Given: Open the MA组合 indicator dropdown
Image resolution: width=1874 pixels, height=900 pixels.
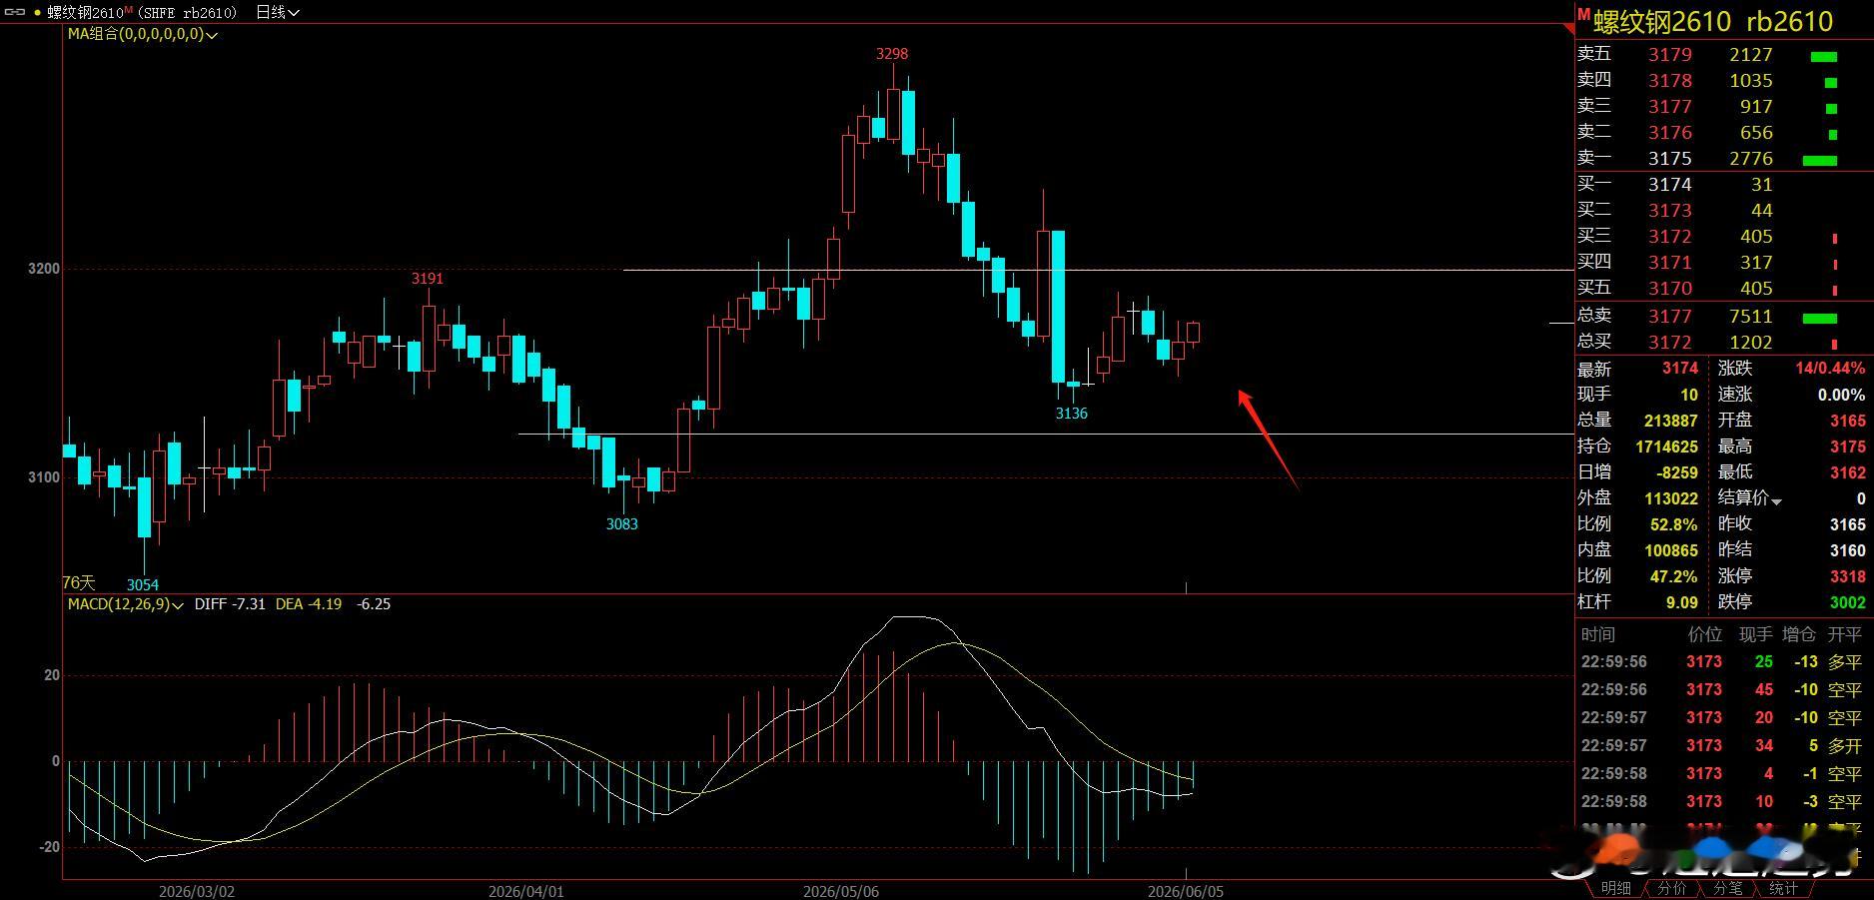Looking at the screenshot, I should tap(143, 34).
